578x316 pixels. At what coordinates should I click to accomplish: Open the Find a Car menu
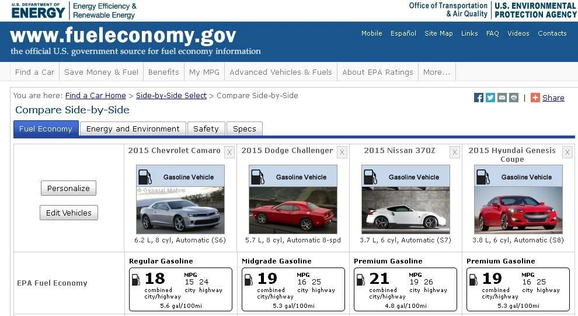(34, 72)
